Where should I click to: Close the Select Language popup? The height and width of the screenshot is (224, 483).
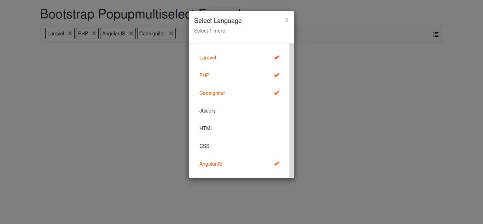tap(286, 20)
